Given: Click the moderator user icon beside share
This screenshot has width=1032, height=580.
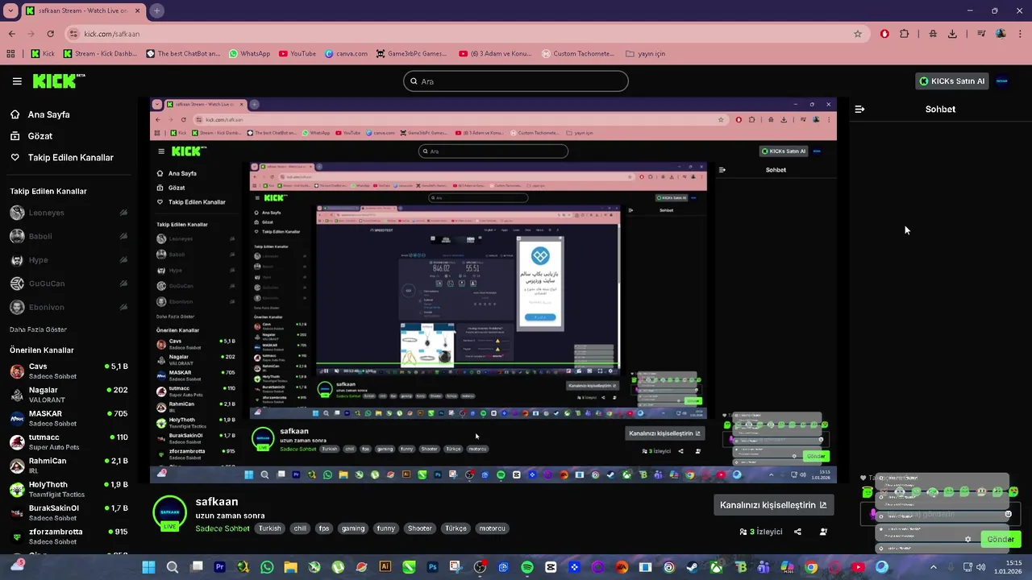Looking at the screenshot, I should tap(823, 532).
